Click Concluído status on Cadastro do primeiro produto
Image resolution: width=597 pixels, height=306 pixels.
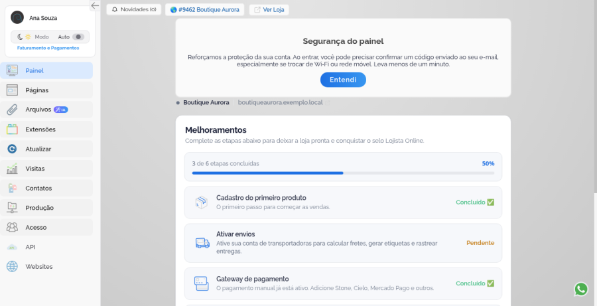(x=475, y=202)
